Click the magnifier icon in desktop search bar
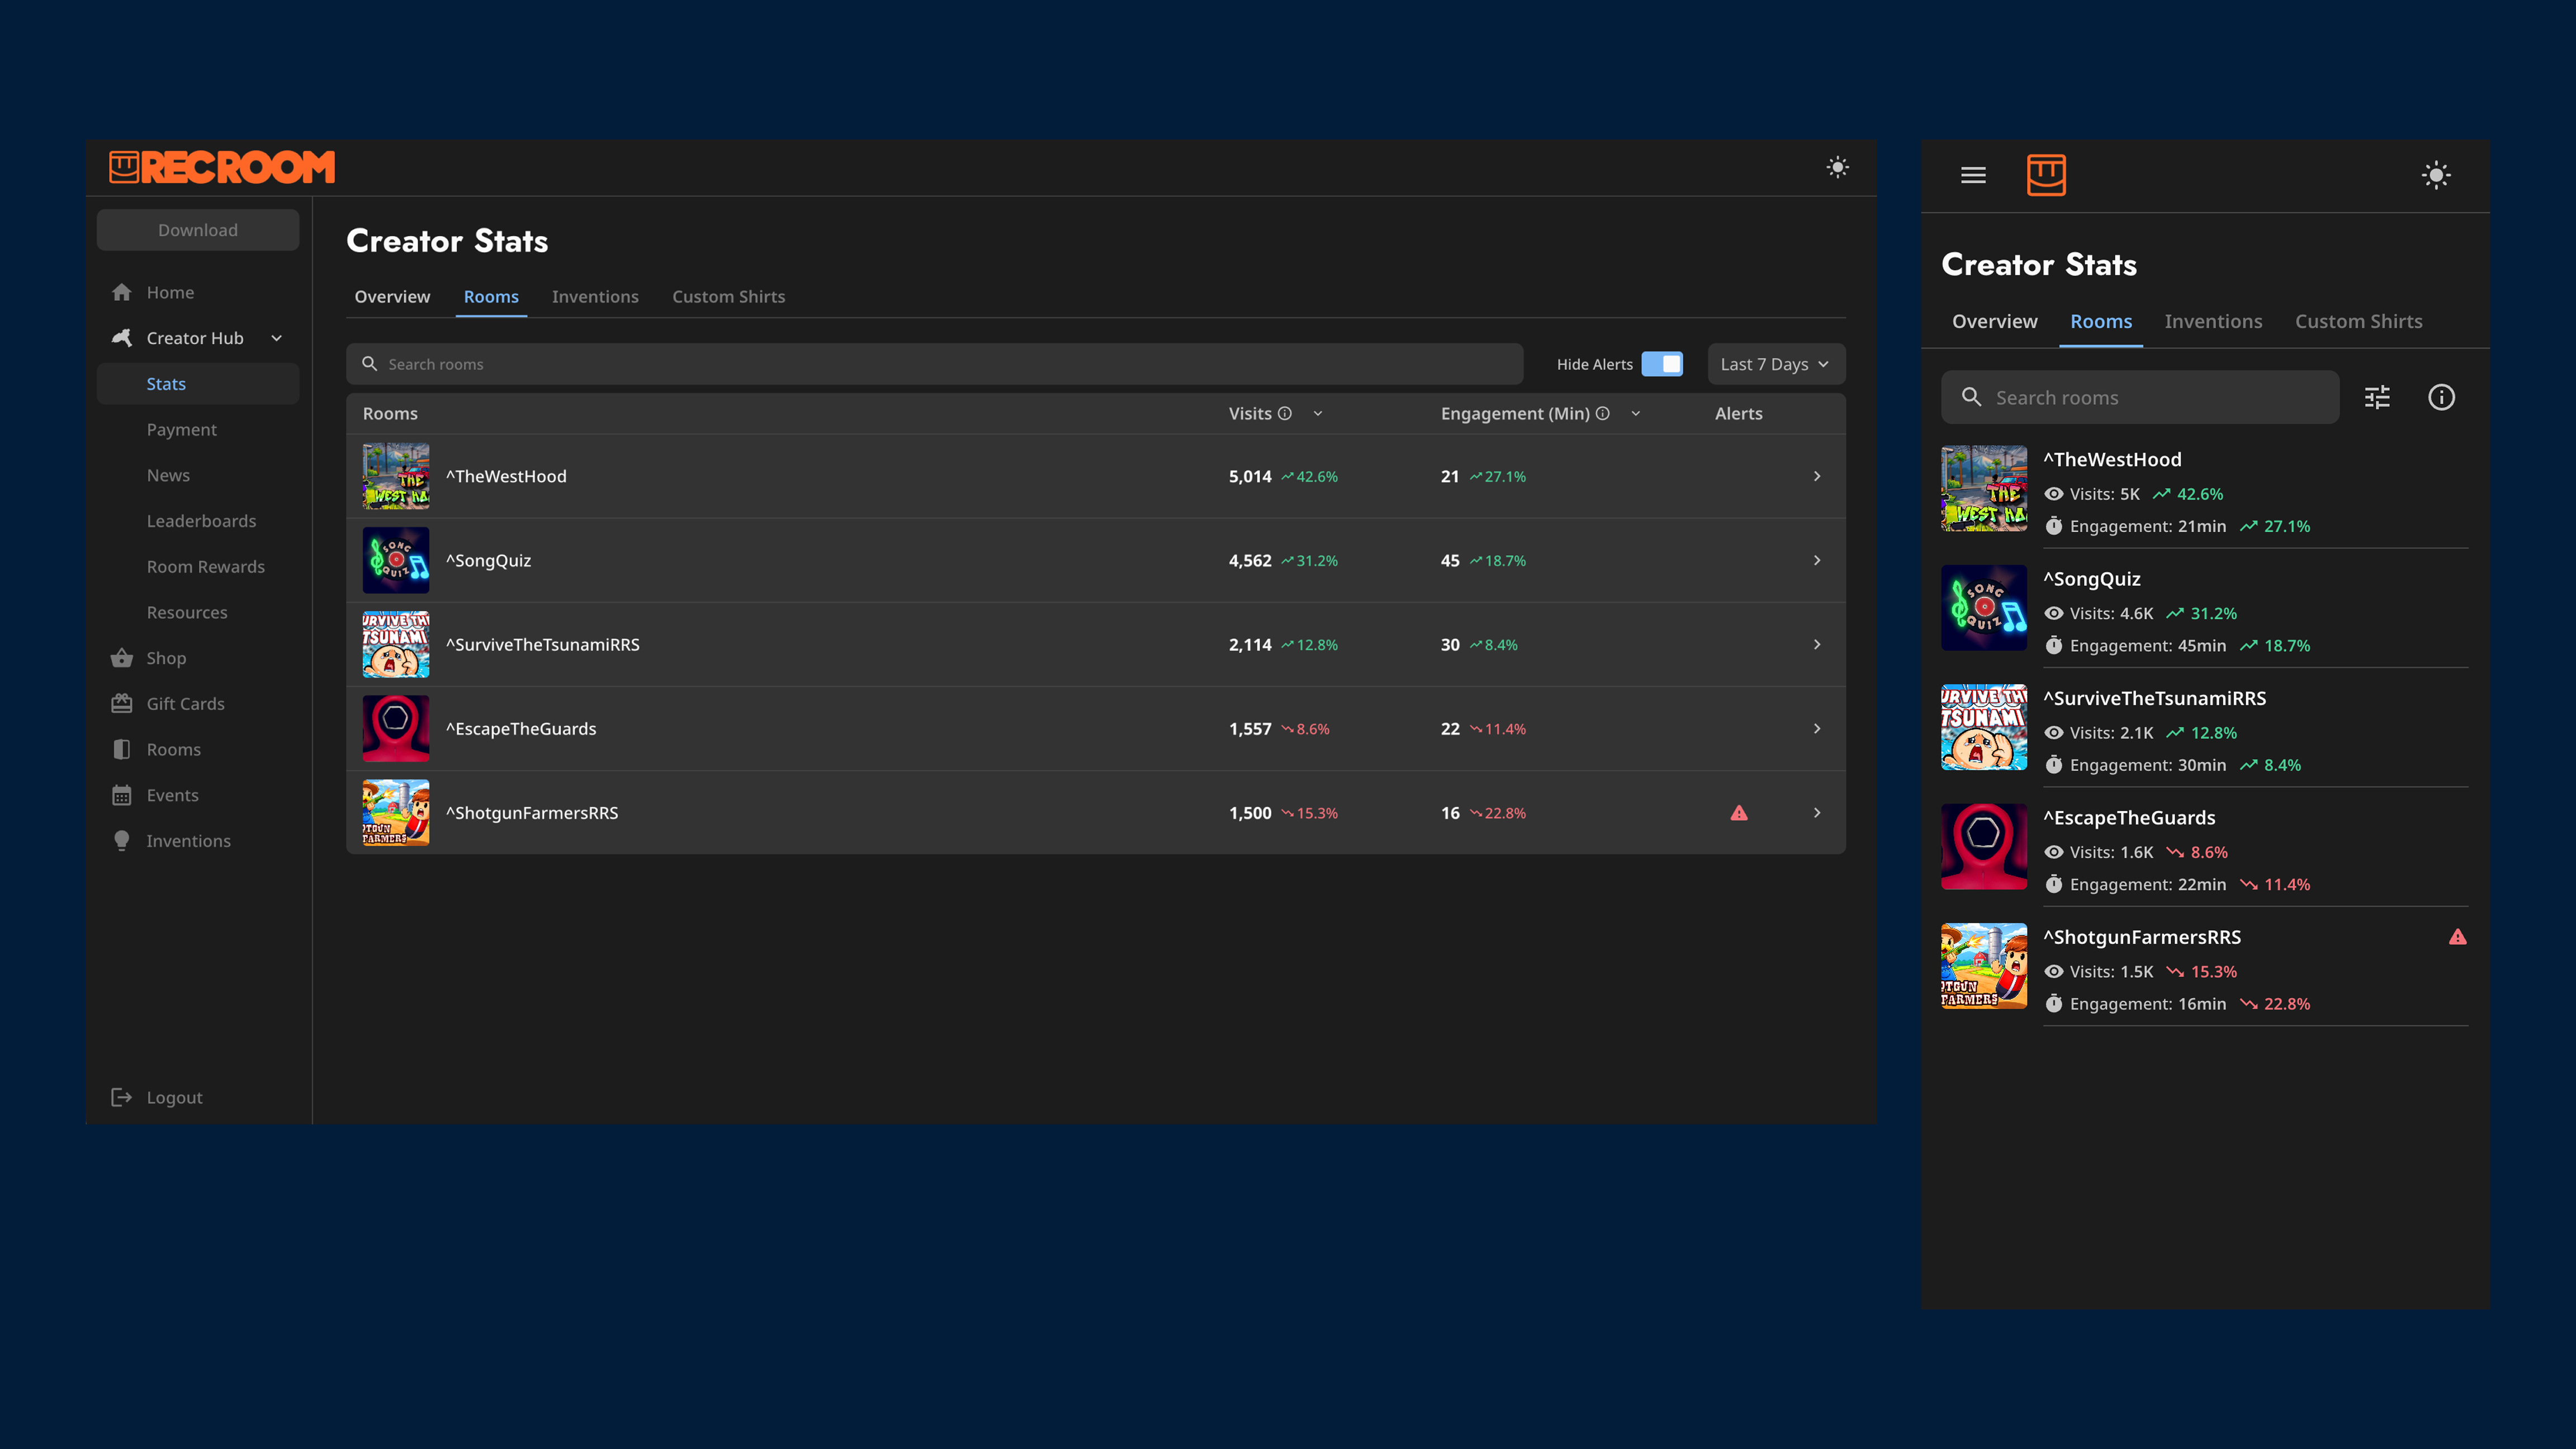The height and width of the screenshot is (1449, 2576). pyautogui.click(x=369, y=364)
